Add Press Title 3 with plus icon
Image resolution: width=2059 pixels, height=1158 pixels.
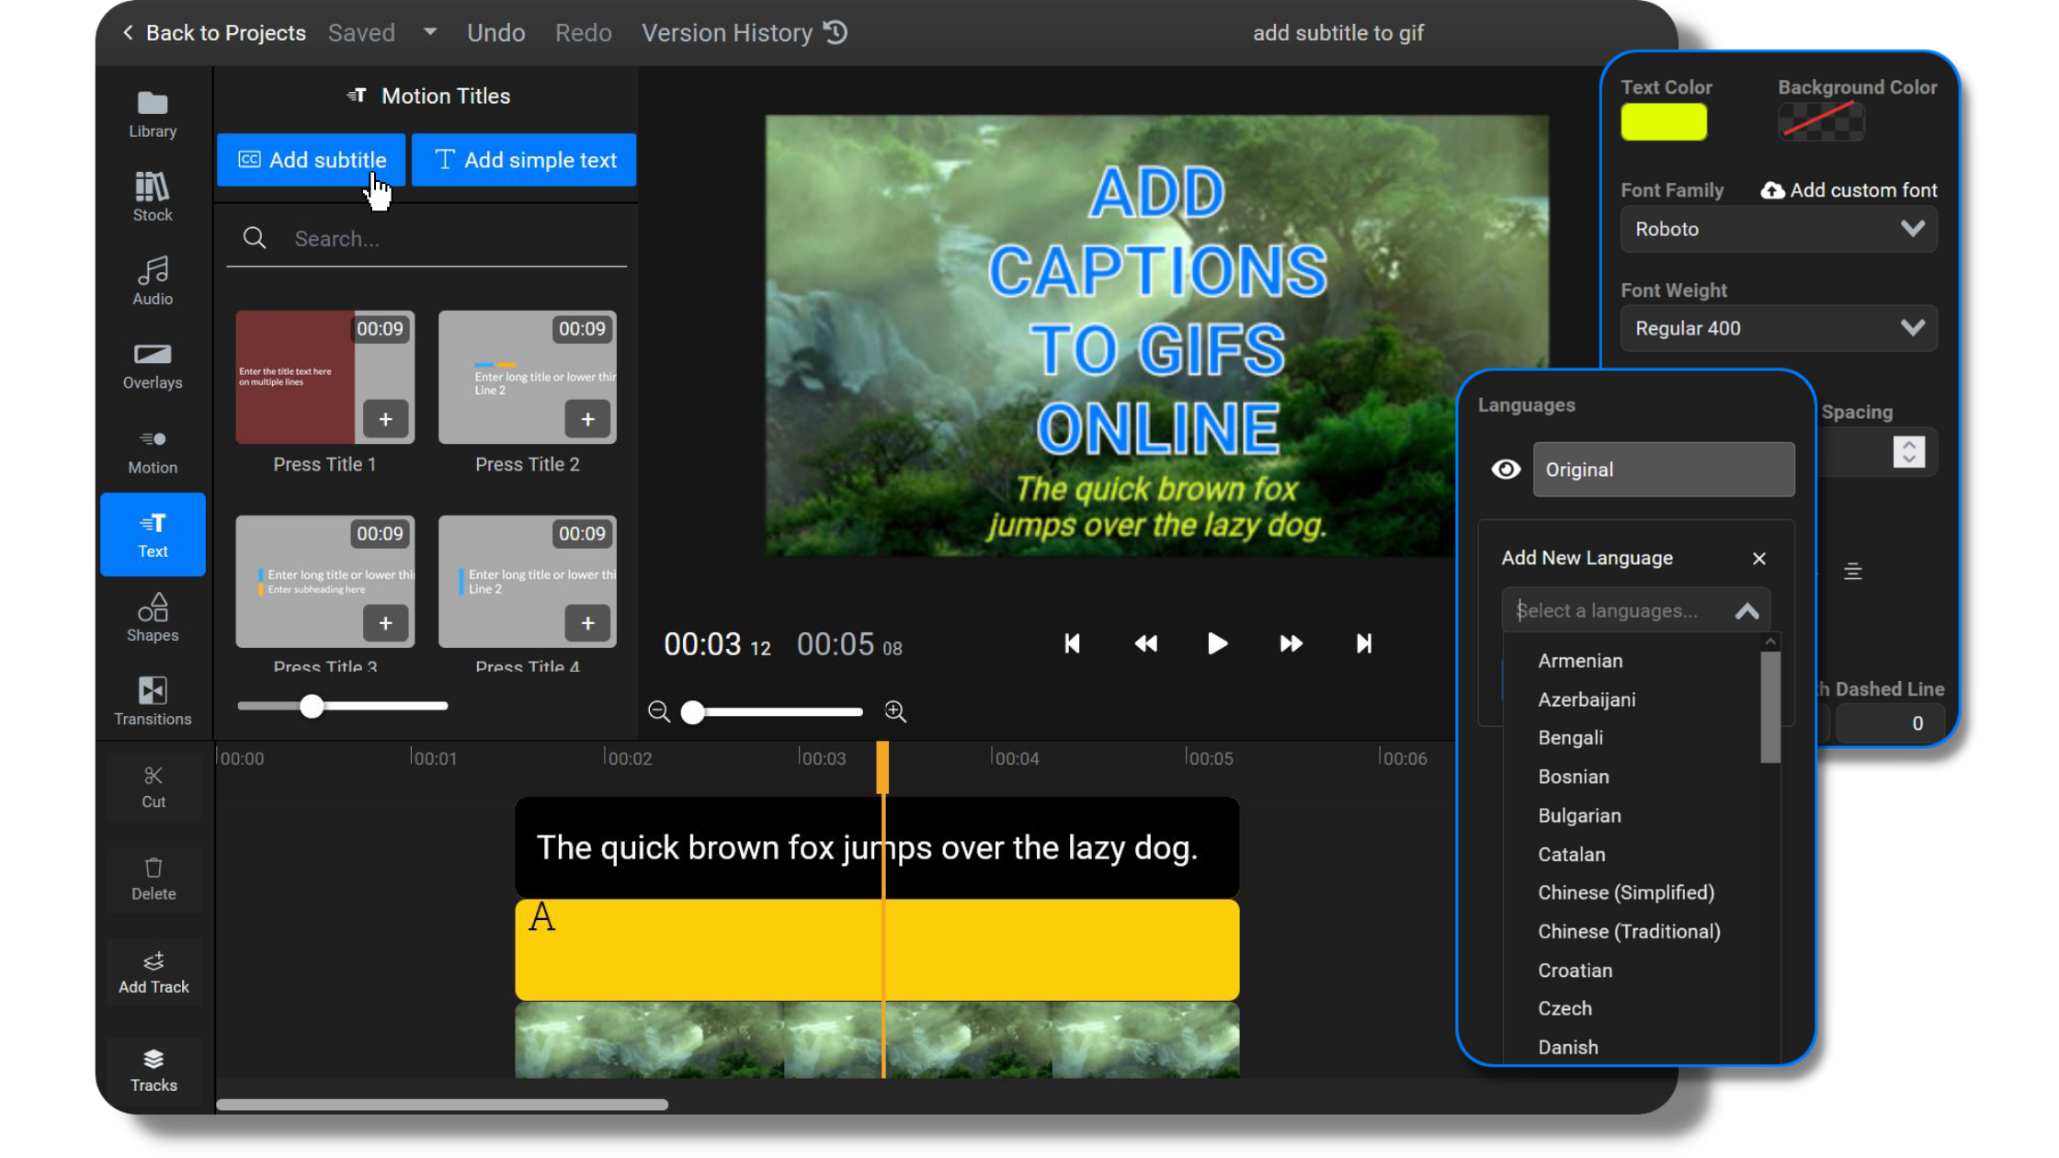tap(385, 623)
